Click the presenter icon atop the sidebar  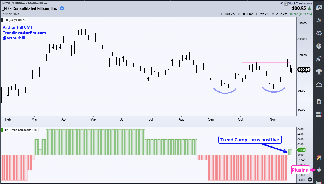point(319,7)
